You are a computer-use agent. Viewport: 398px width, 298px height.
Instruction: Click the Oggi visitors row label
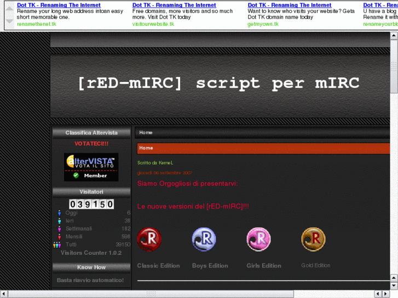click(71, 213)
